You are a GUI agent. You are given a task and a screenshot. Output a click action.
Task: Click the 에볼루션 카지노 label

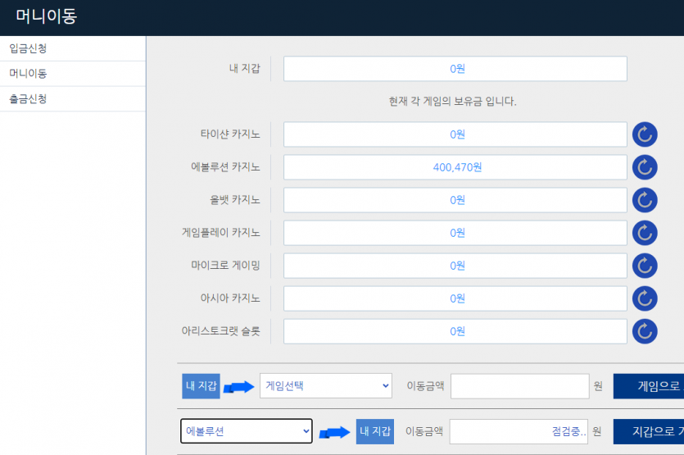(225, 166)
